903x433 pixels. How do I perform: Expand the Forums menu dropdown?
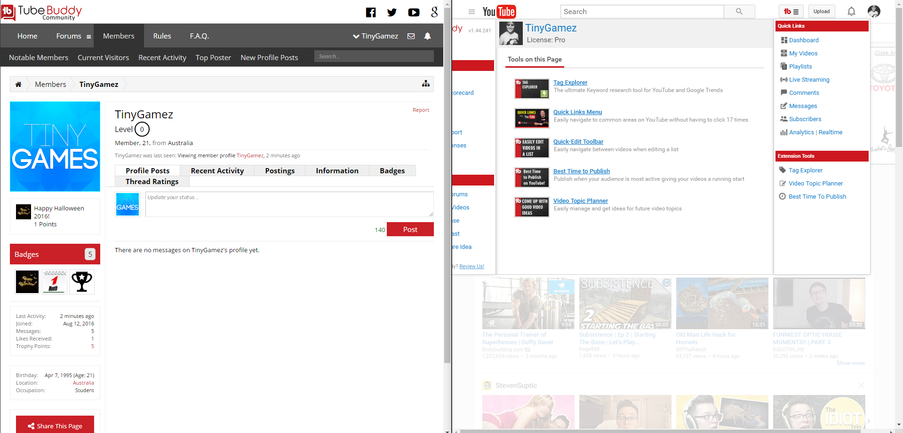tap(88, 37)
